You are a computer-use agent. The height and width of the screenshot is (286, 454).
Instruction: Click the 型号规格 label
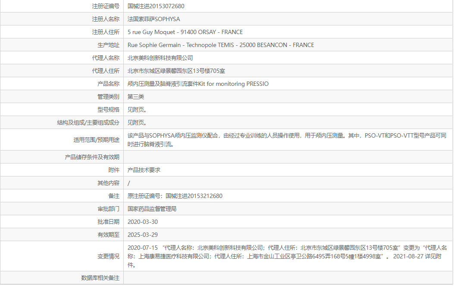tap(108, 110)
